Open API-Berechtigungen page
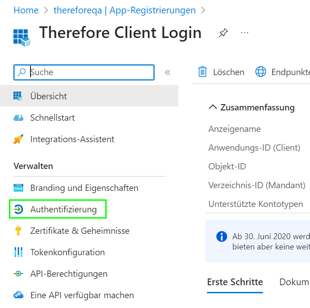 [x=69, y=274]
